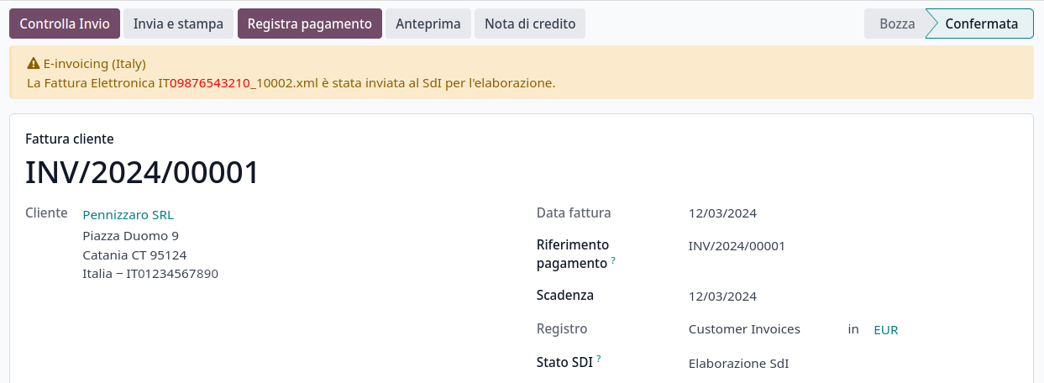
Task: Select the Bozza status stage
Action: click(x=896, y=24)
